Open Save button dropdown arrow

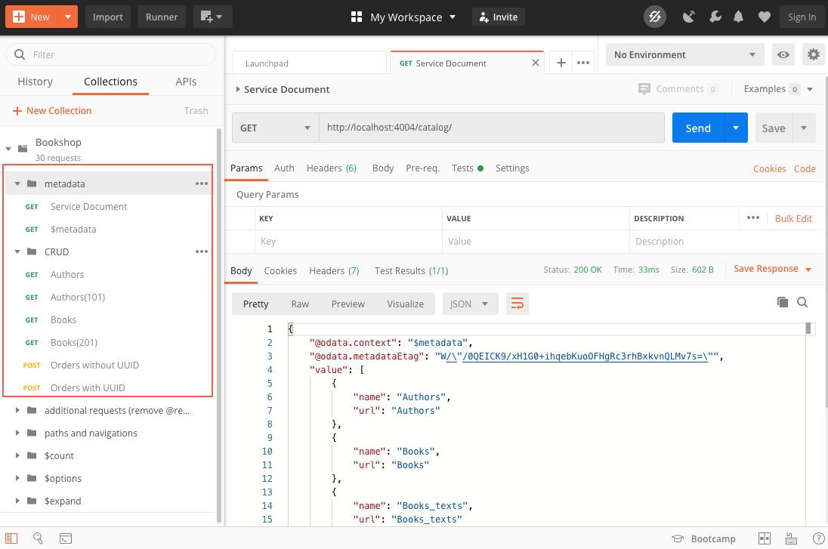pos(804,128)
